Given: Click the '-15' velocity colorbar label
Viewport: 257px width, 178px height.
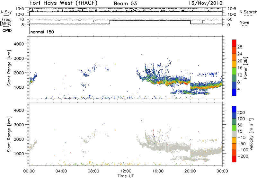Looking at the screenshot, I should point(242,138).
